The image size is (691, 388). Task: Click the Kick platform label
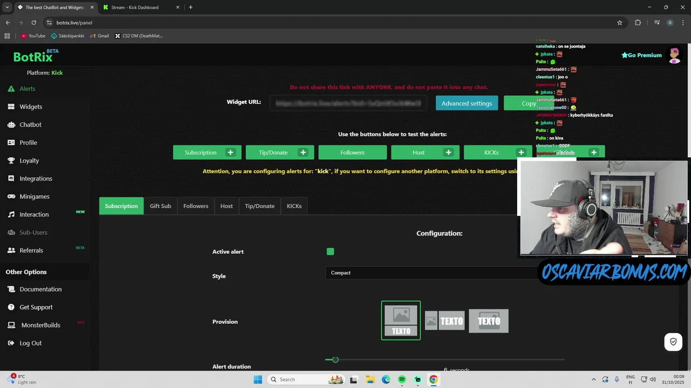[x=57, y=73]
